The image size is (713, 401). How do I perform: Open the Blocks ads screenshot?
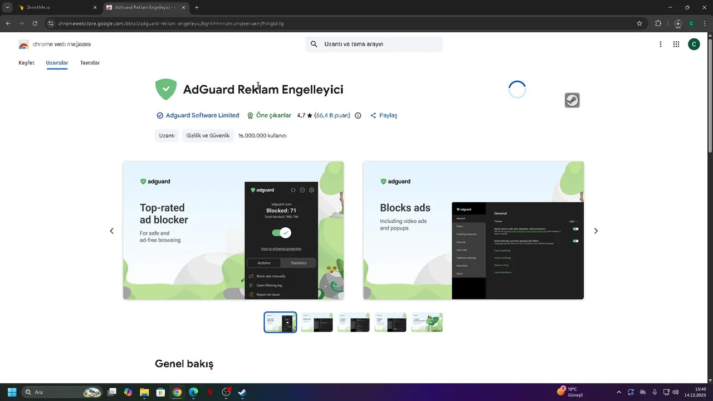pos(473,231)
